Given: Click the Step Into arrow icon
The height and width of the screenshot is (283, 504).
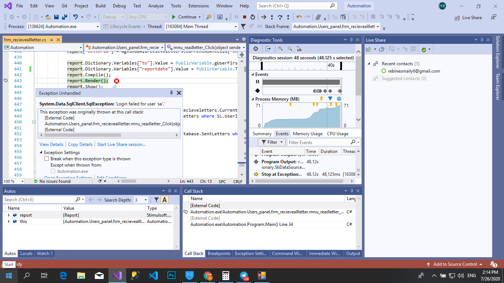Looking at the screenshot, I should click(x=272, y=17).
